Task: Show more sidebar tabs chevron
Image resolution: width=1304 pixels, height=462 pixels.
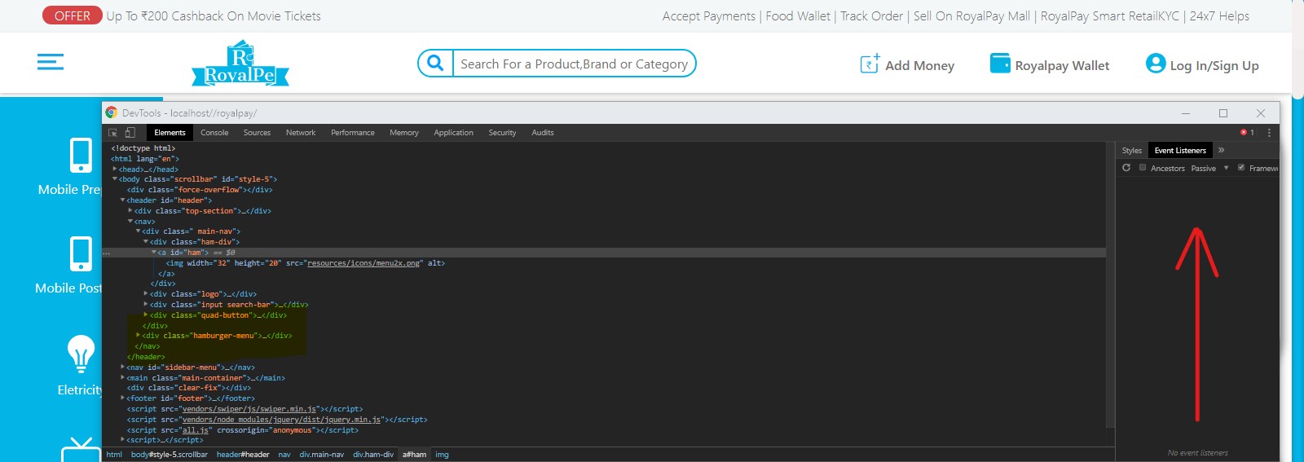Action: (x=1221, y=150)
